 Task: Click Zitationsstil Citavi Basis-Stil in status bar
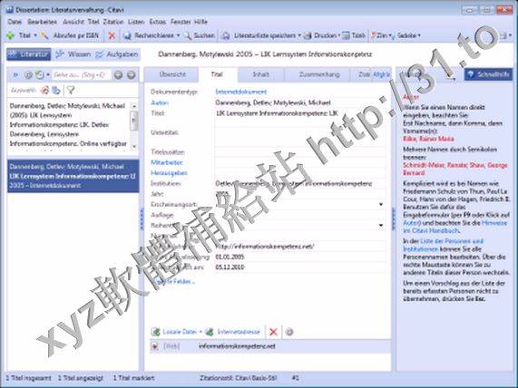238,378
